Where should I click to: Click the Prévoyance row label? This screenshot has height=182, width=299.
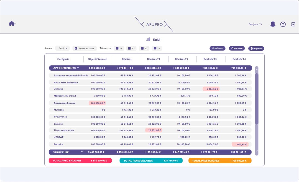pos(60,117)
